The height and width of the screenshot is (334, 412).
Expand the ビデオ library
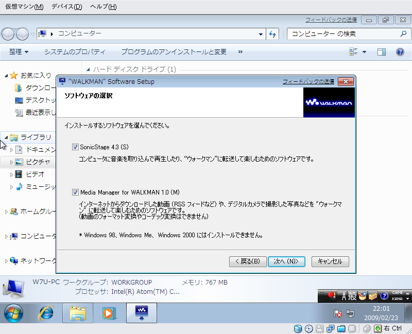coord(11,174)
